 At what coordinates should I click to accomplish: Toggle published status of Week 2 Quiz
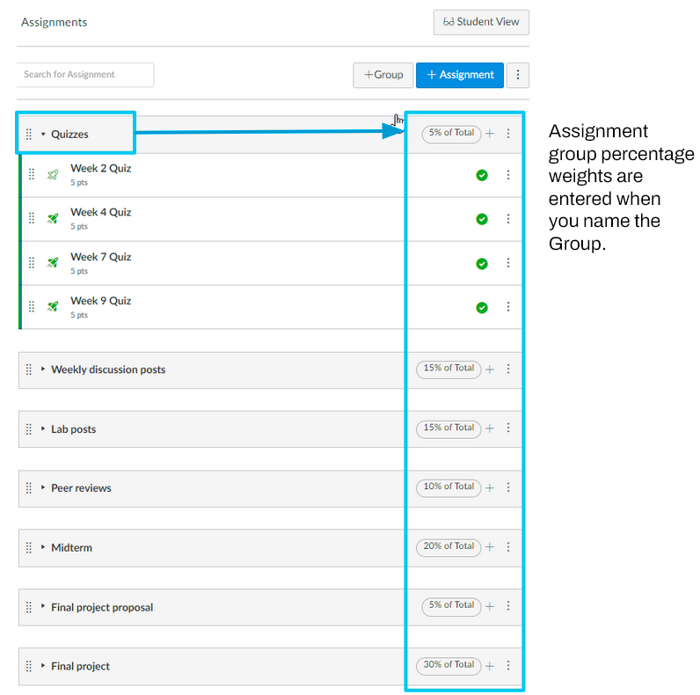pyautogui.click(x=482, y=175)
